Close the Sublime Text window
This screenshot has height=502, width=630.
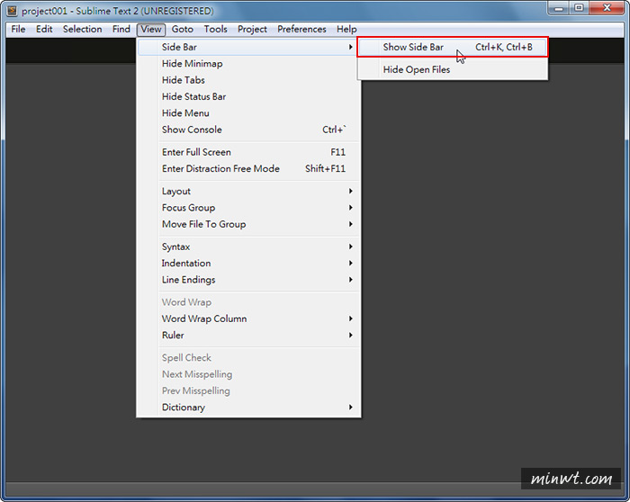607,8
